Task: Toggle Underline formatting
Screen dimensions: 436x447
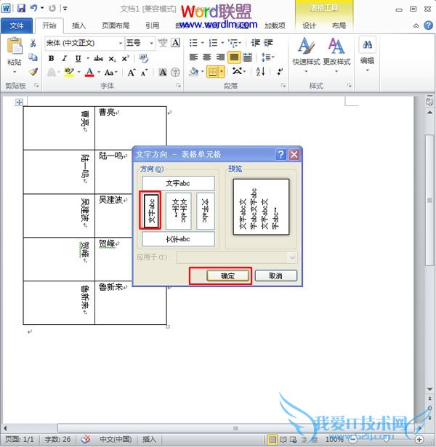Action: 78,58
